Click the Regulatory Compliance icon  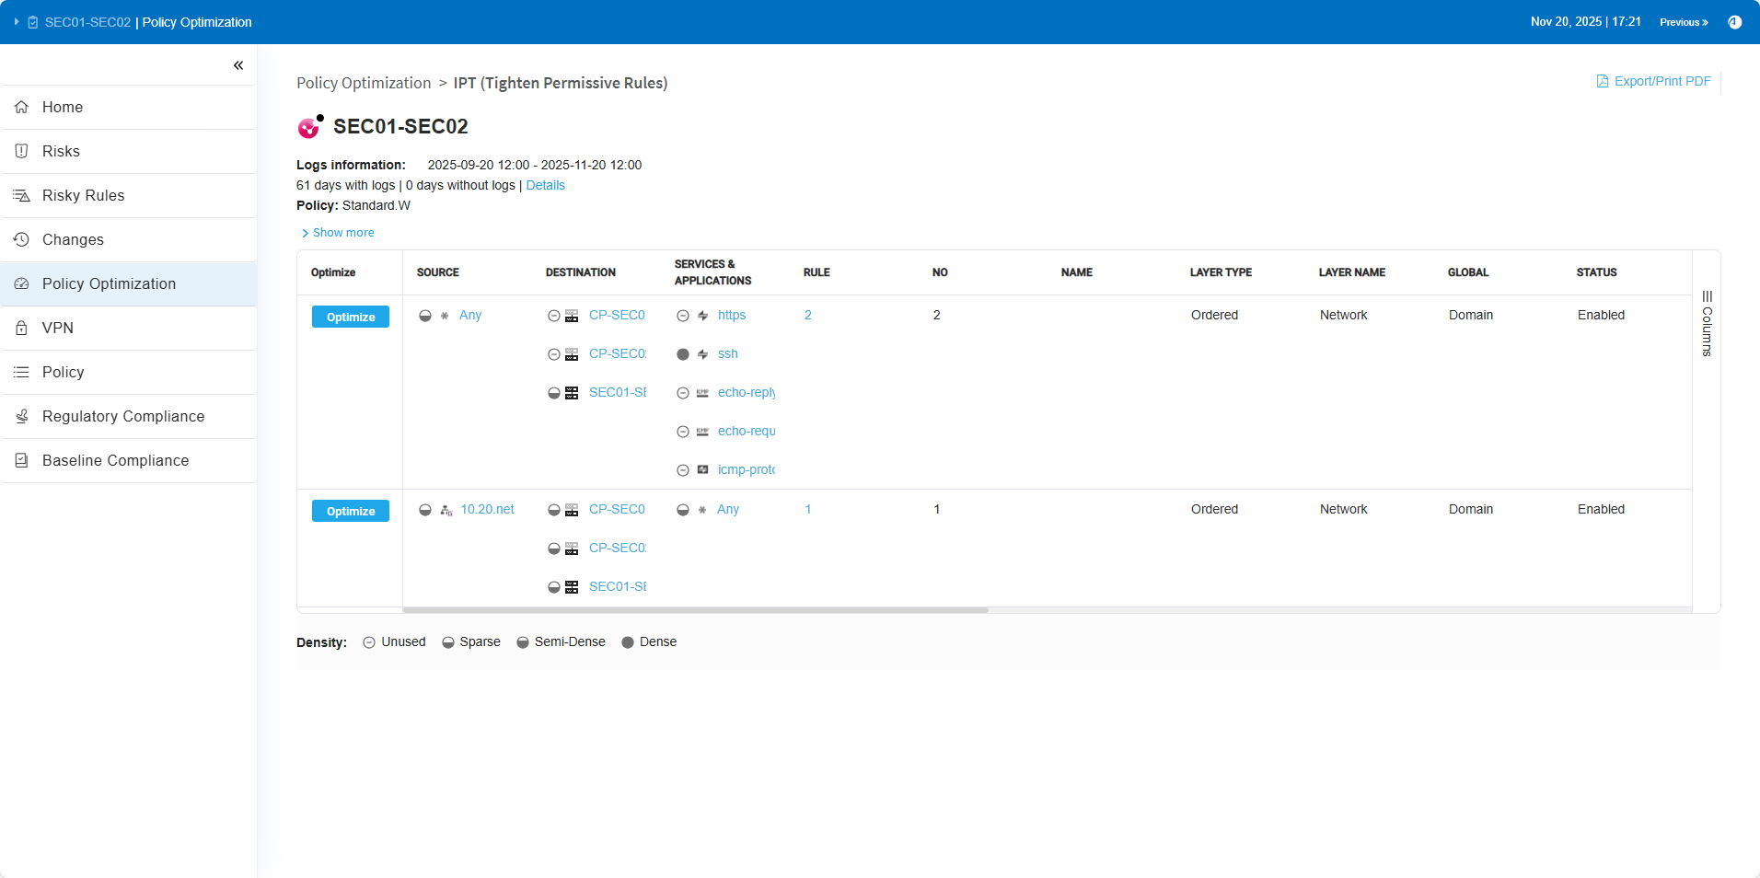[x=22, y=416]
